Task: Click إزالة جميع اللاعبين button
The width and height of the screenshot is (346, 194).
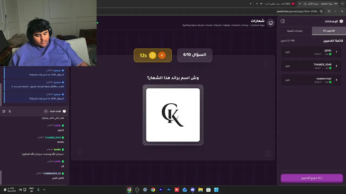Action: (312, 178)
